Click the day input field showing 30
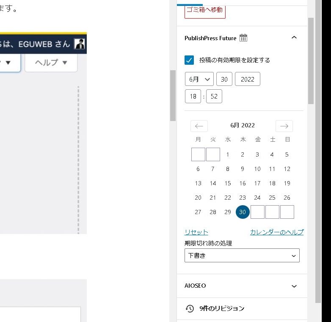The height and width of the screenshot is (322, 331). pyautogui.click(x=224, y=79)
